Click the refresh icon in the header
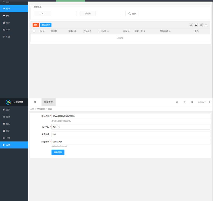This screenshot has height=201, width=213. click(x=177, y=102)
